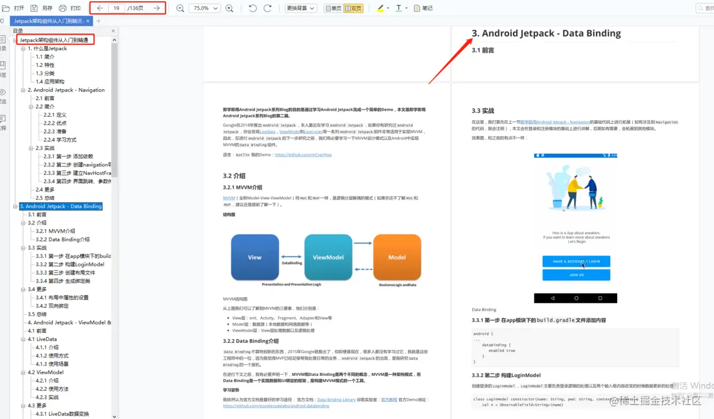Screen dimensions: 714x419
Task: Open the github.com/mCyp/Hoo link
Action: click(303, 155)
